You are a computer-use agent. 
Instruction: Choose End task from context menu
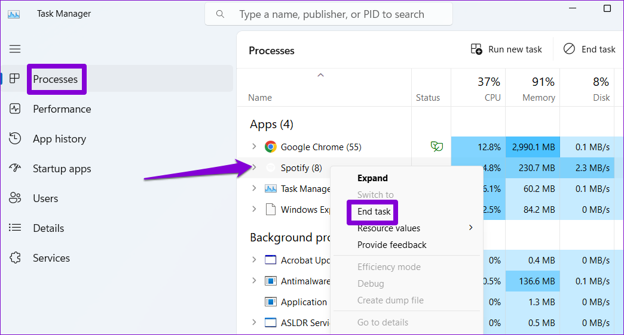374,212
